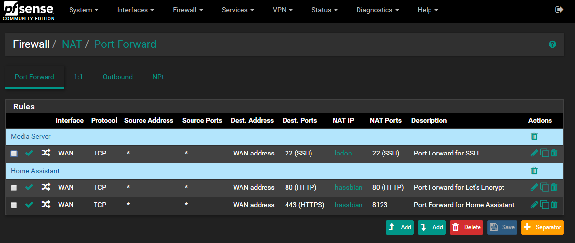Add a Separator with orange button
This screenshot has height=243, width=575.
tap(542, 227)
